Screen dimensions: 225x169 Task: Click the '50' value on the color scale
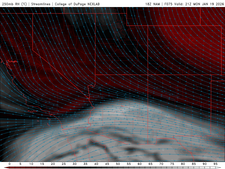[x=118, y=164]
